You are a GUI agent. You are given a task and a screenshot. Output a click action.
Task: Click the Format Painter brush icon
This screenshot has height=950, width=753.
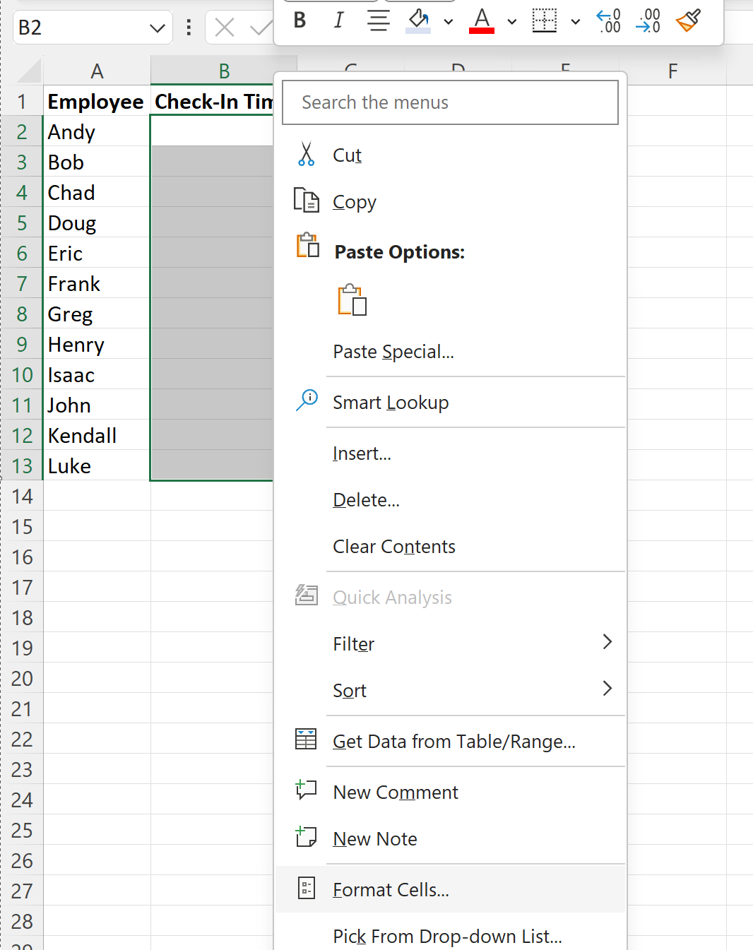[x=688, y=20]
